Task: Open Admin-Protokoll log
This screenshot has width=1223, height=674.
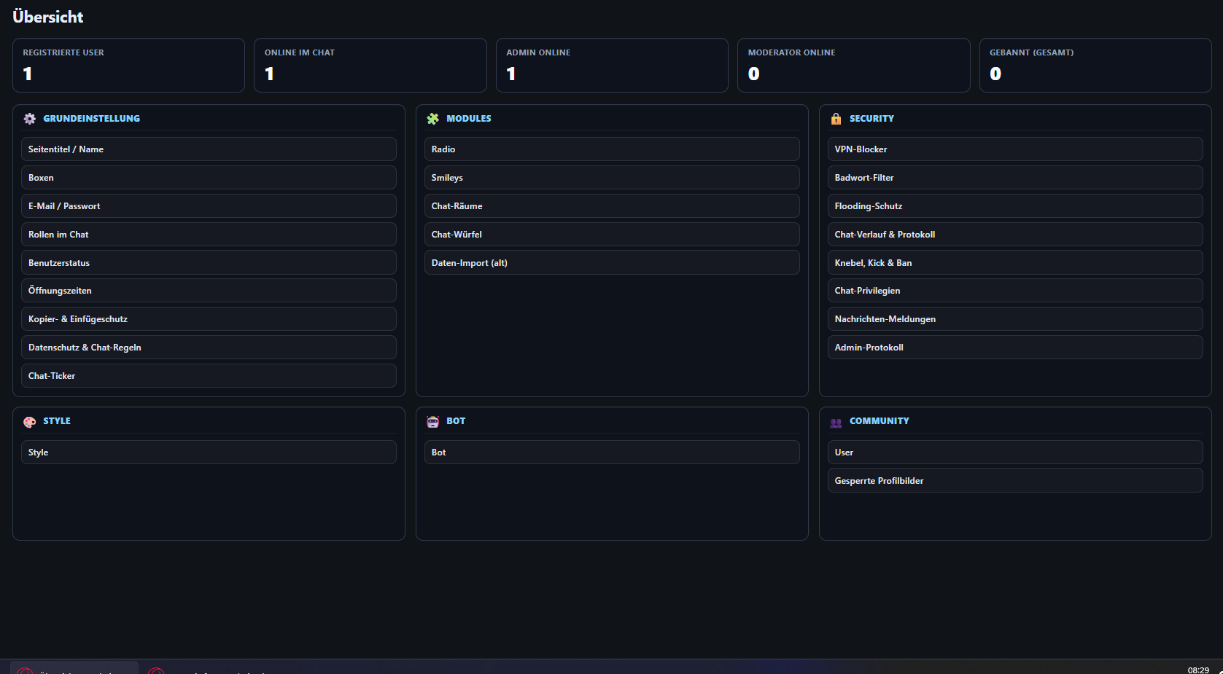Action: [x=1015, y=348]
